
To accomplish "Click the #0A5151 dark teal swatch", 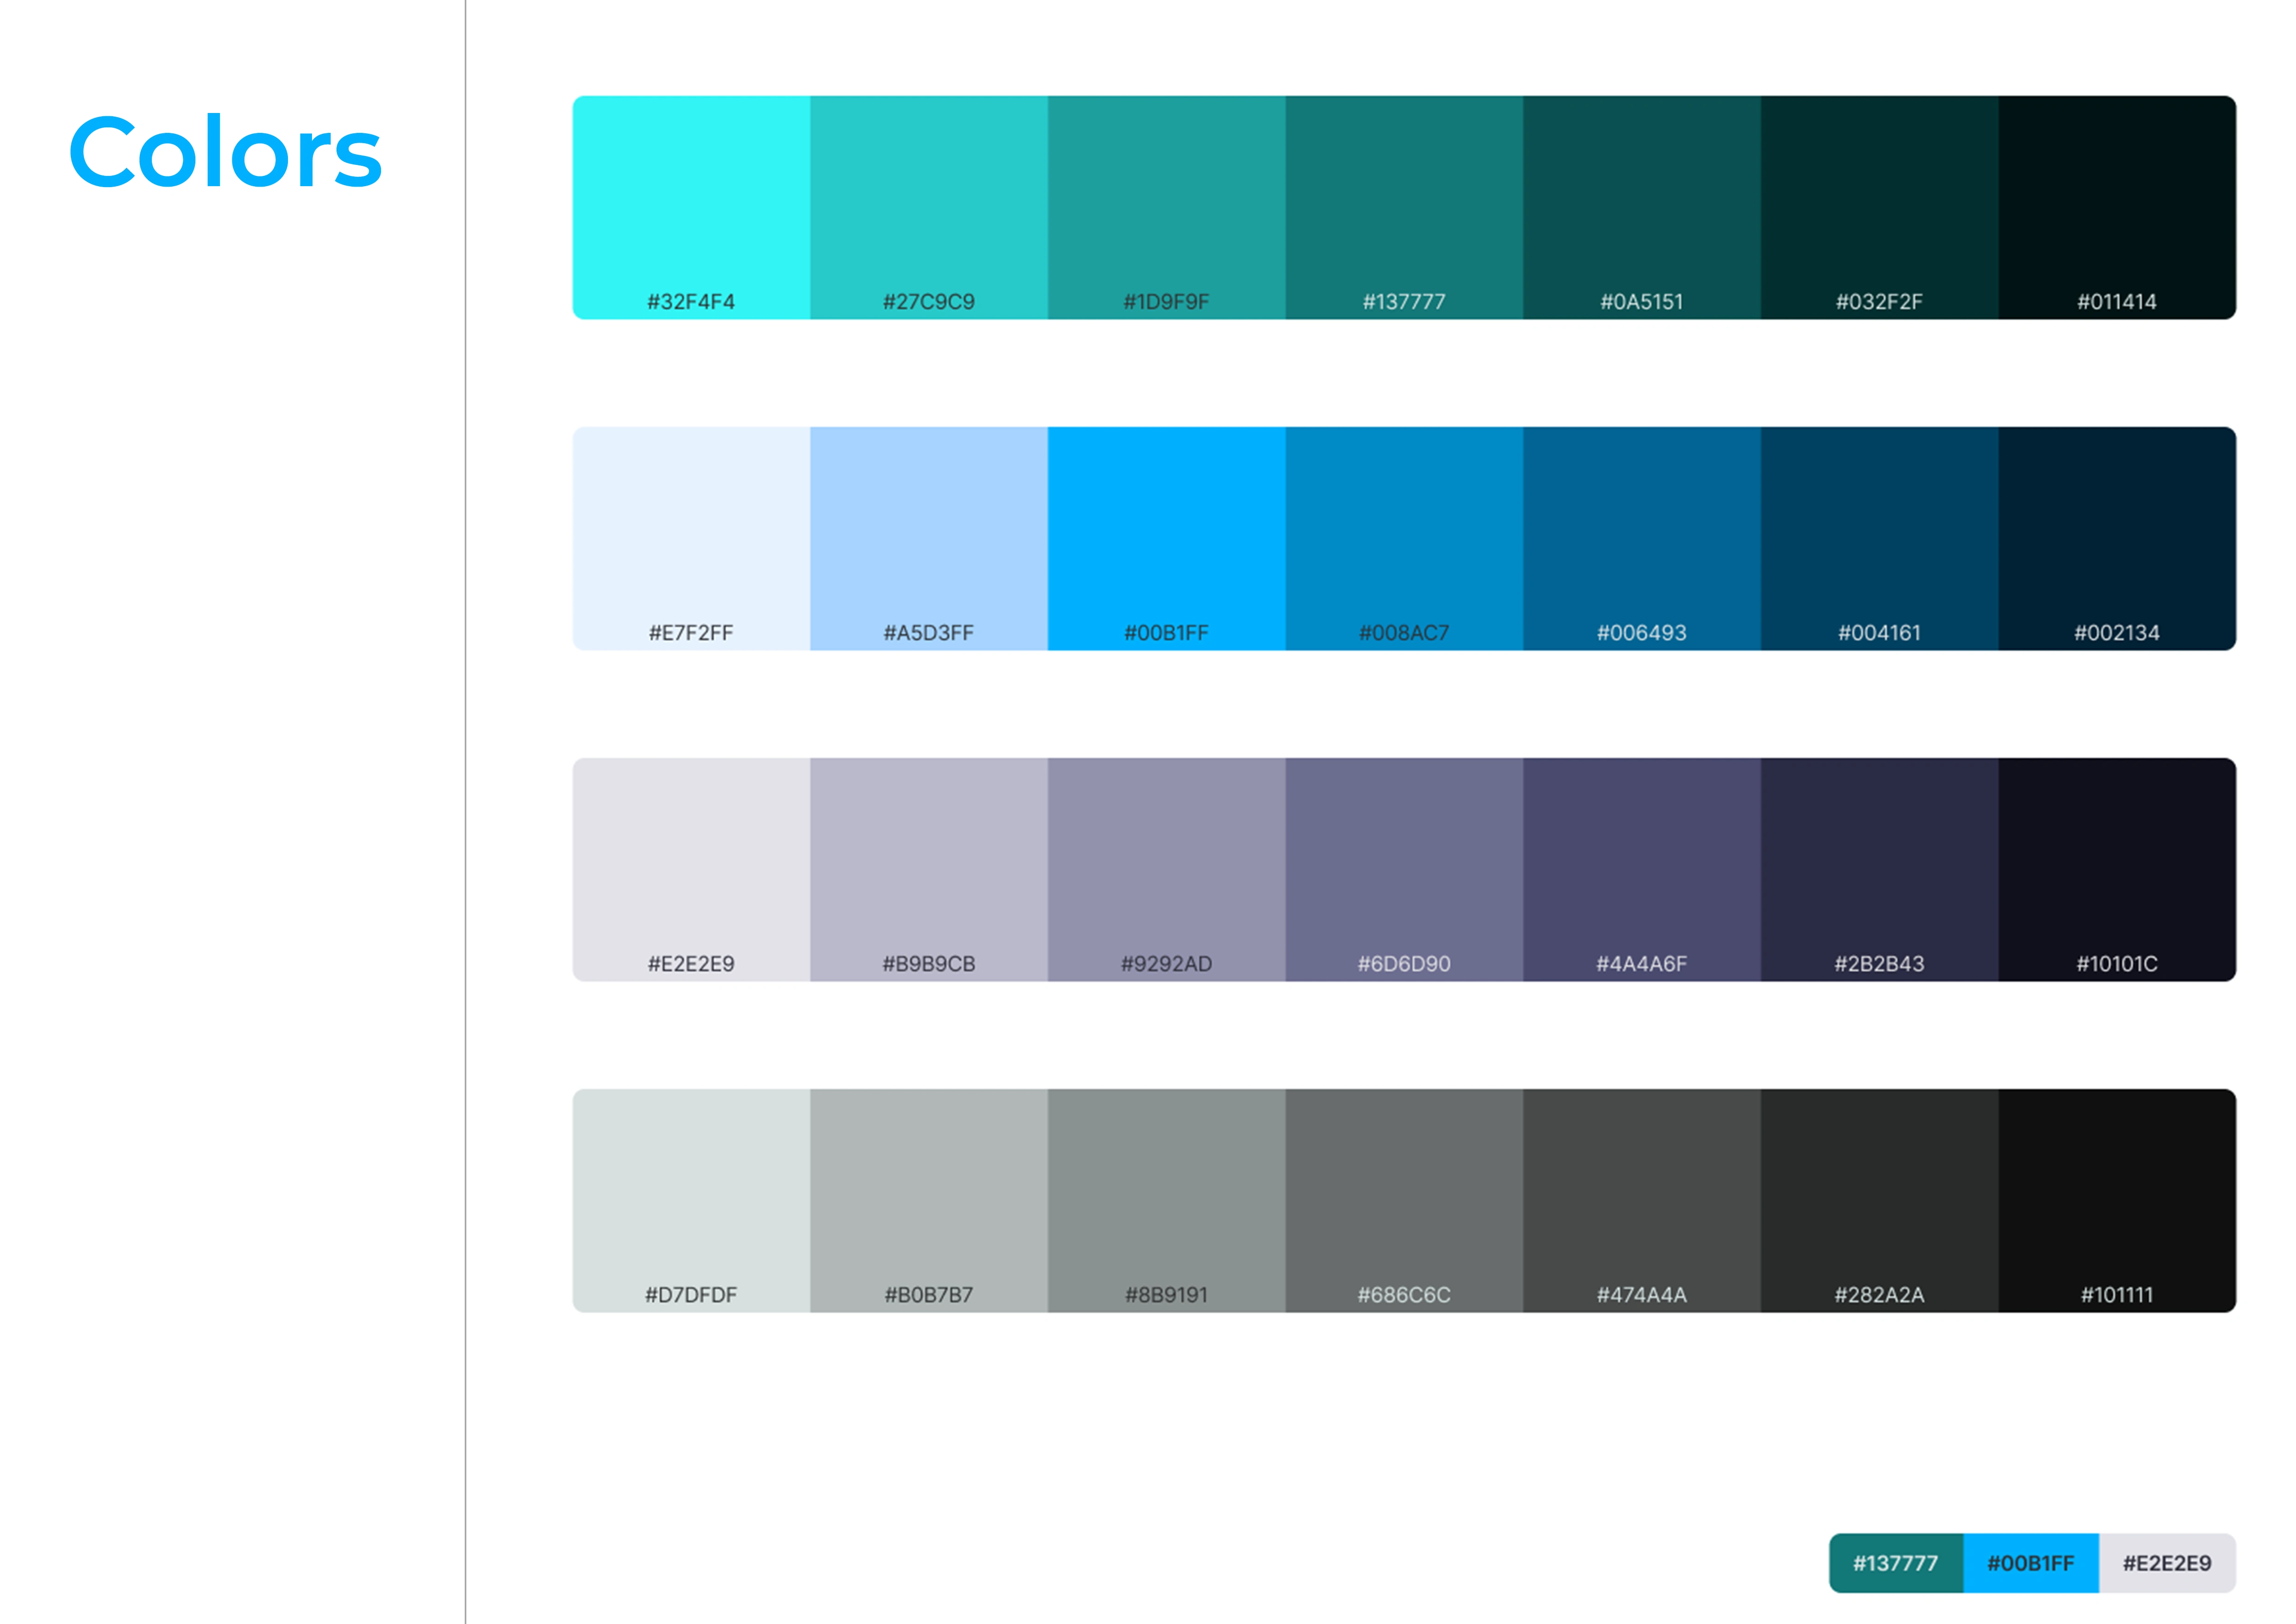I will click(x=1641, y=207).
